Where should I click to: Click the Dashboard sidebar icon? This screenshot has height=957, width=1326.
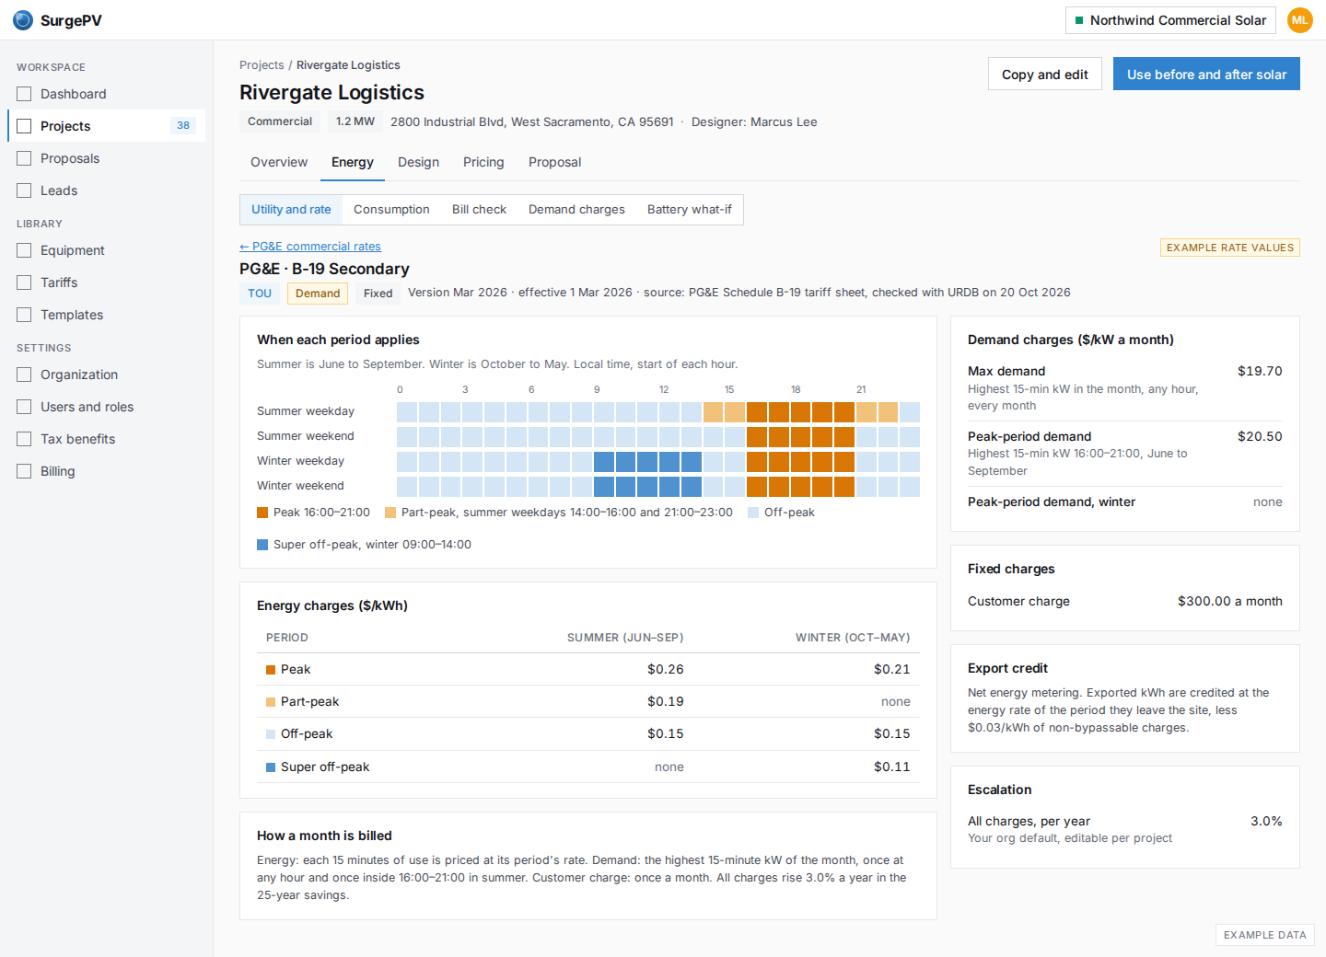pos(24,94)
